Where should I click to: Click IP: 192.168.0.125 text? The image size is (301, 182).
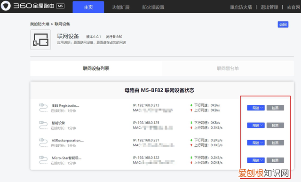(146, 123)
